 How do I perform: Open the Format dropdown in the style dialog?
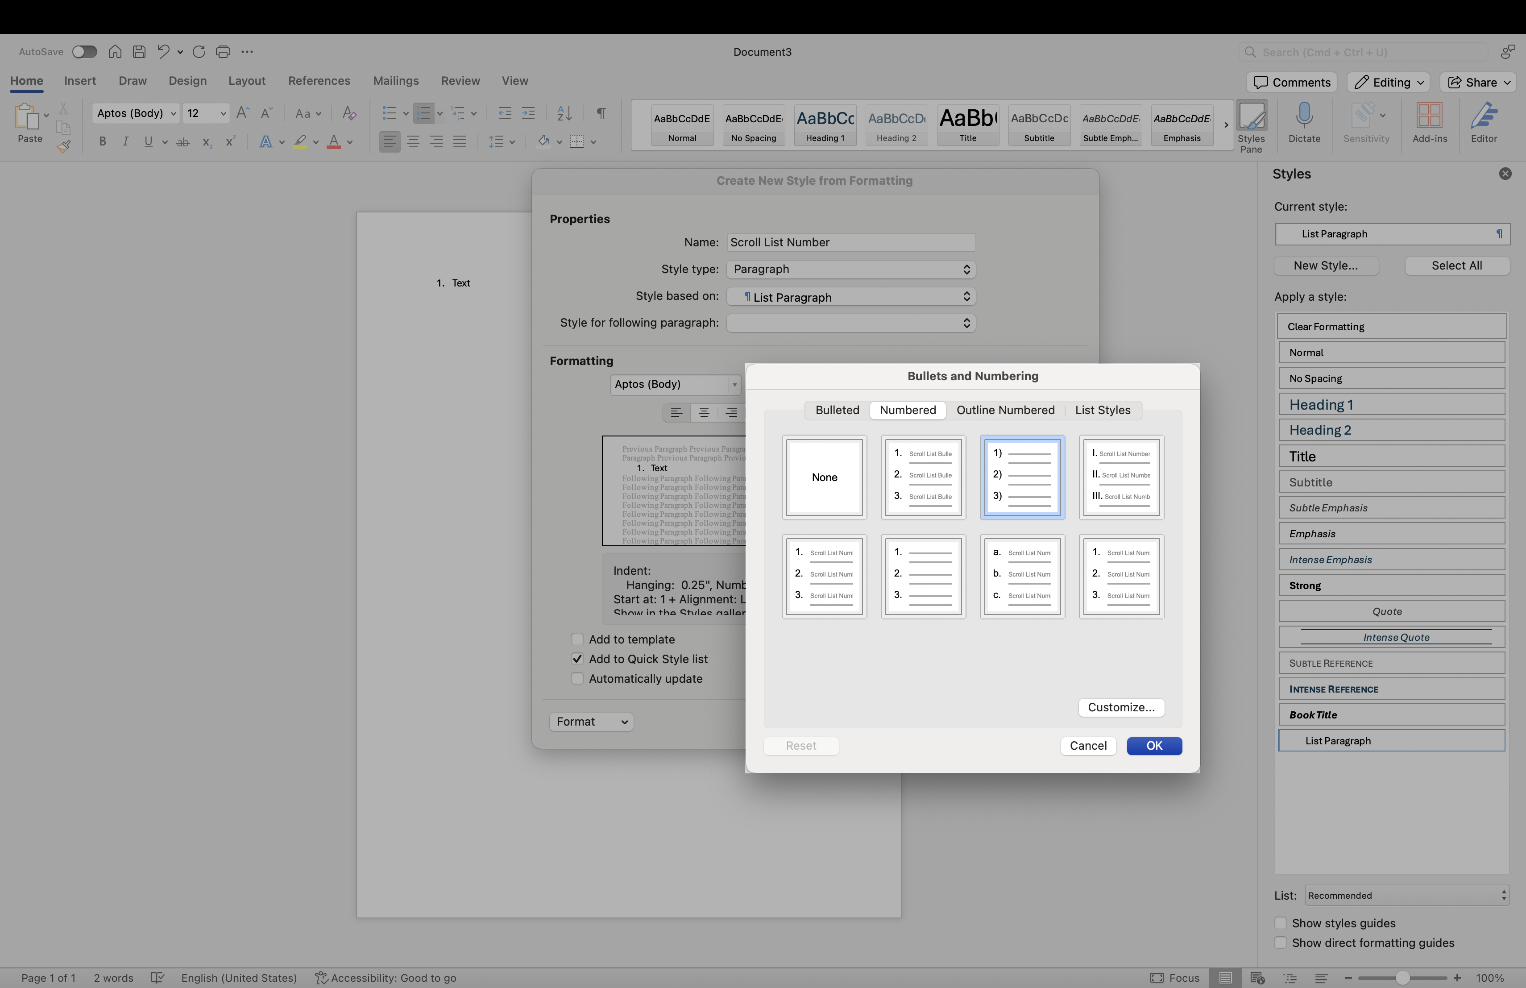pyautogui.click(x=590, y=721)
